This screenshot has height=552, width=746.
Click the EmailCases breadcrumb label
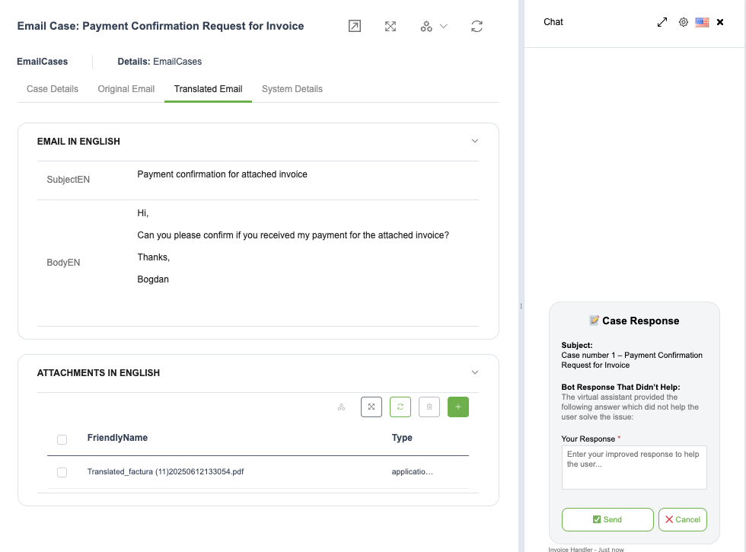(x=43, y=62)
